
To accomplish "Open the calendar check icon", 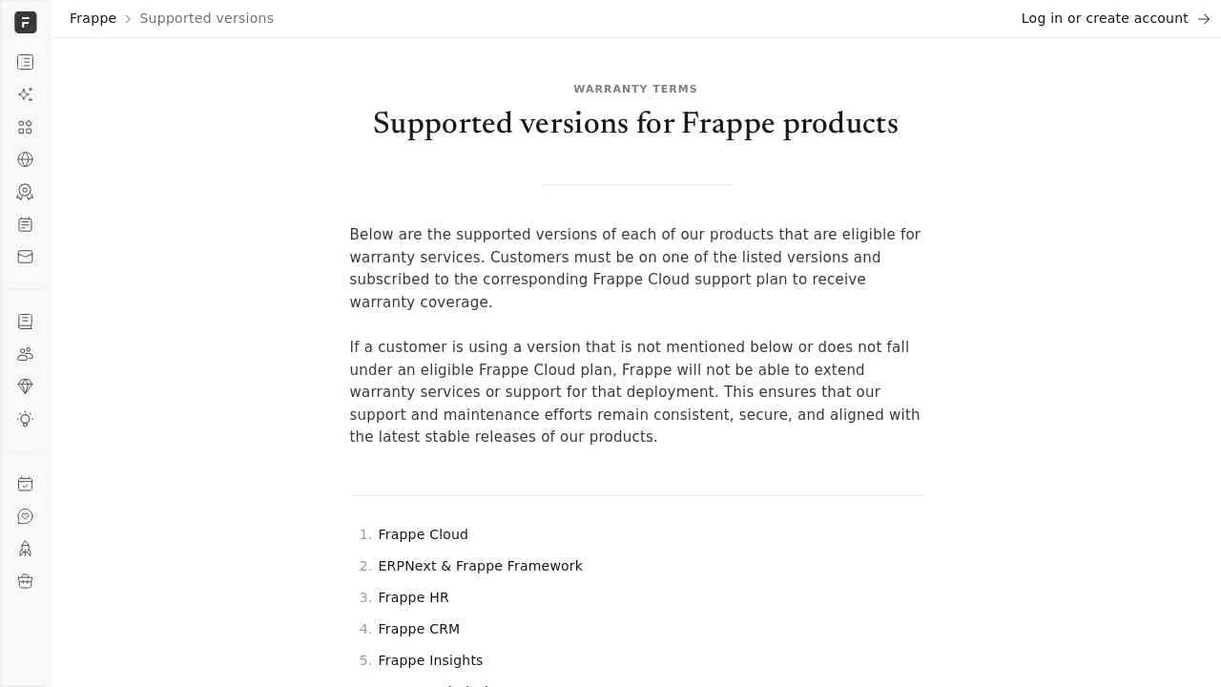I will [x=26, y=484].
